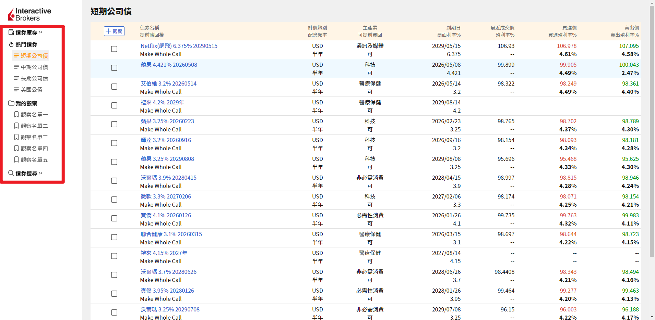Click bookmark icon for 觀察名單二
The height and width of the screenshot is (320, 655).
click(x=16, y=126)
